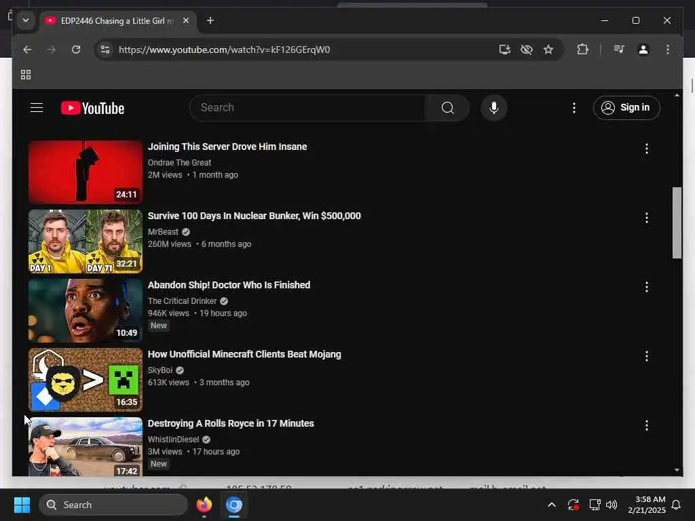This screenshot has height=521, width=695.
Task: Open options for Destroying A Rolls Royce video
Action: [647, 425]
